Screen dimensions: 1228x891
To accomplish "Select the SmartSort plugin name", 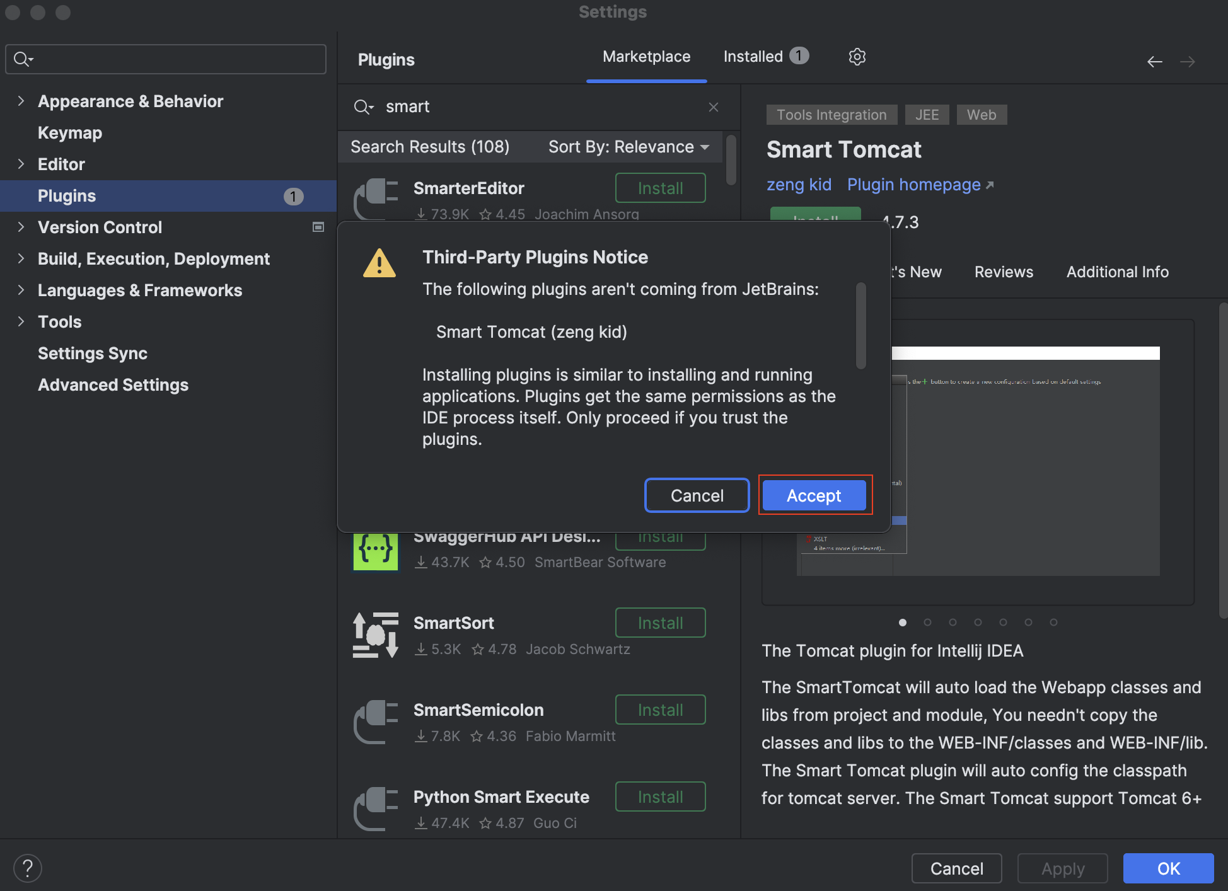I will (x=453, y=623).
